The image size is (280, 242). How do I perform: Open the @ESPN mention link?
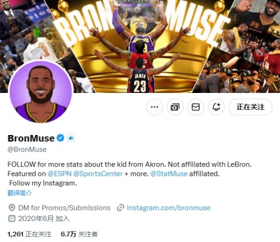click(x=60, y=174)
